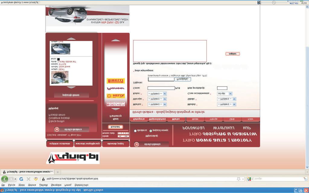Click the round icon on strefa dealera

coord(57,129)
